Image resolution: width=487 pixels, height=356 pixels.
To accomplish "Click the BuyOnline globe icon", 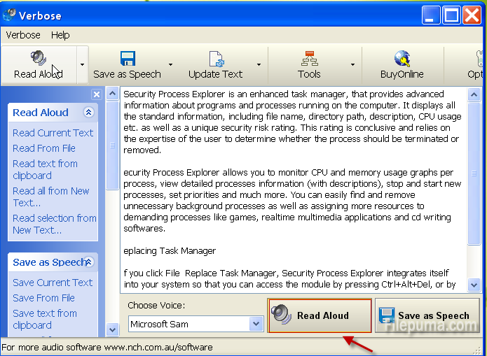I will pyautogui.click(x=402, y=59).
